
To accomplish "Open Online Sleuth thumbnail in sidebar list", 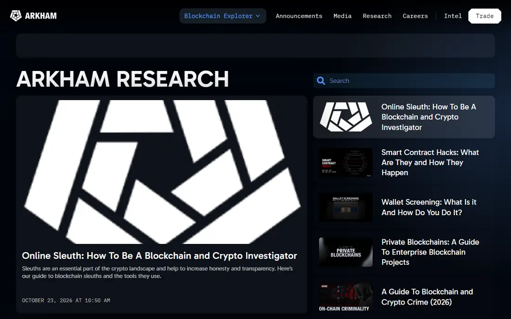I will (x=346, y=117).
